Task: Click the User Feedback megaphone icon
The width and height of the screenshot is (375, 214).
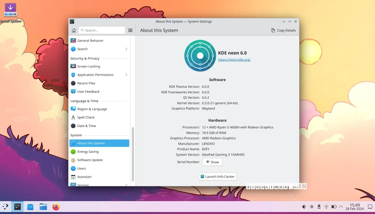Action: (73, 91)
